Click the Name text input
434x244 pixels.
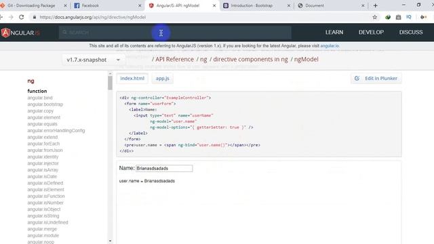pyautogui.click(x=164, y=168)
